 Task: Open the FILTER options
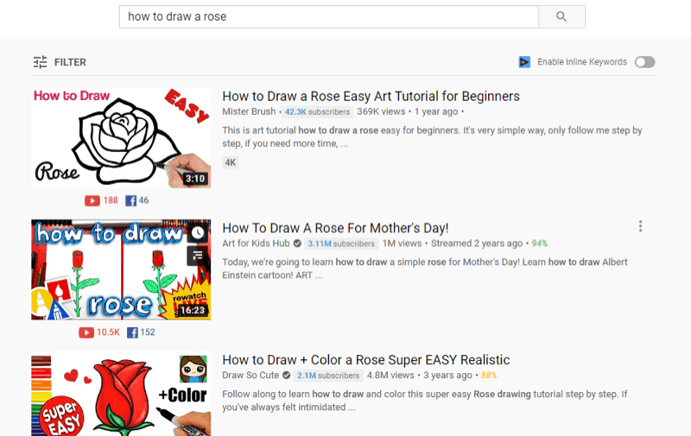pos(60,62)
